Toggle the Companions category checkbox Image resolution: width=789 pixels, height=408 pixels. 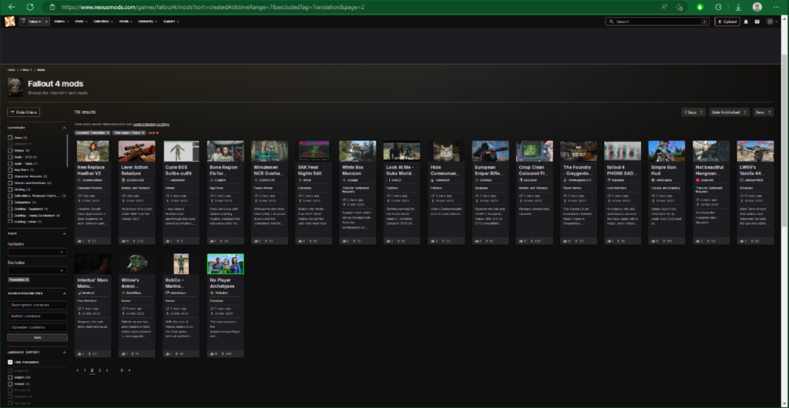(x=10, y=202)
